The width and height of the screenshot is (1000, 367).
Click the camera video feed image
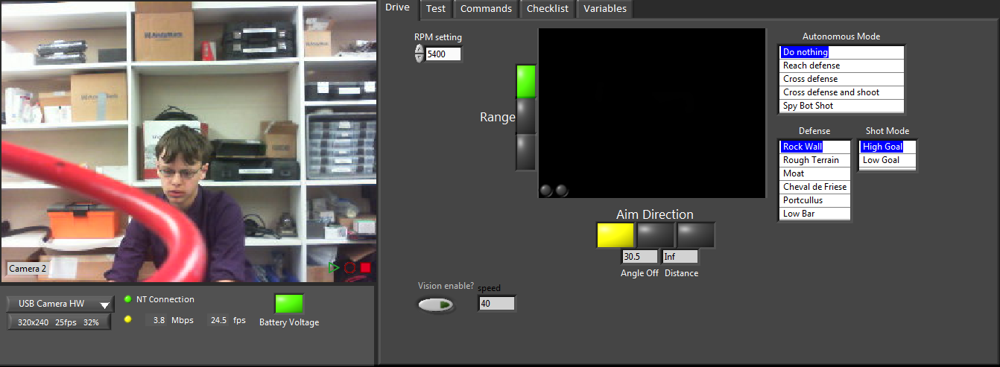189,141
